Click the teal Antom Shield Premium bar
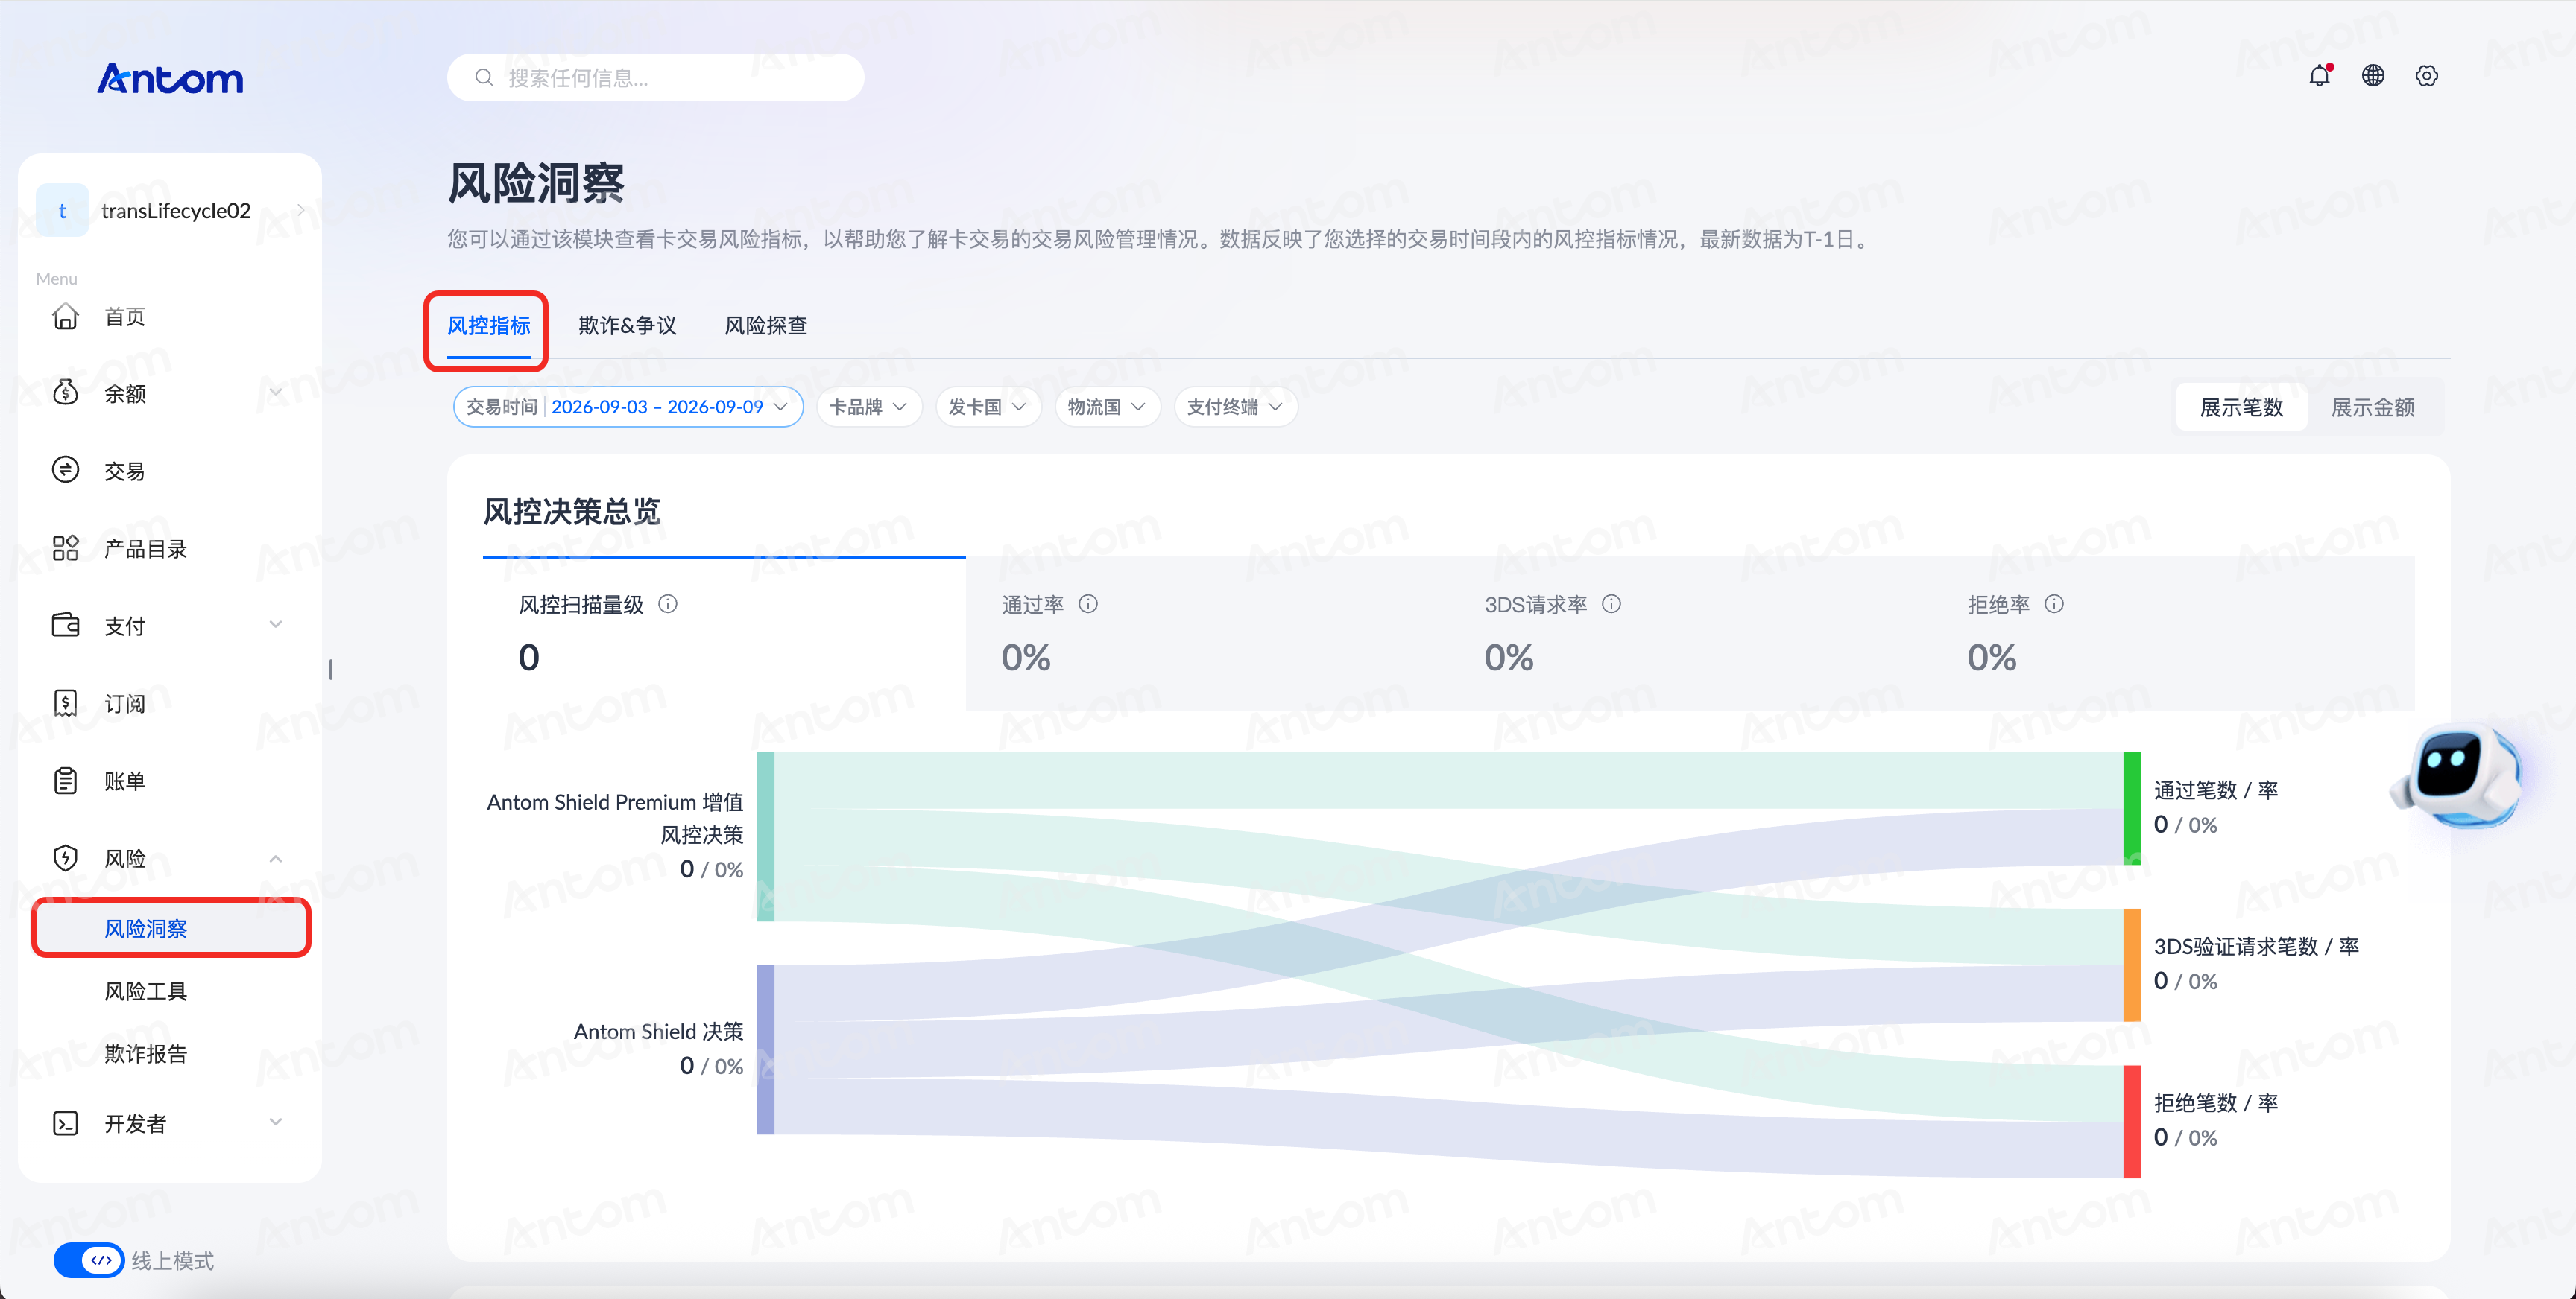The width and height of the screenshot is (2576, 1299). [x=766, y=836]
